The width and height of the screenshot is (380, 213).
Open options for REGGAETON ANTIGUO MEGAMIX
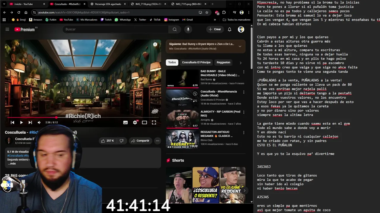(244, 133)
